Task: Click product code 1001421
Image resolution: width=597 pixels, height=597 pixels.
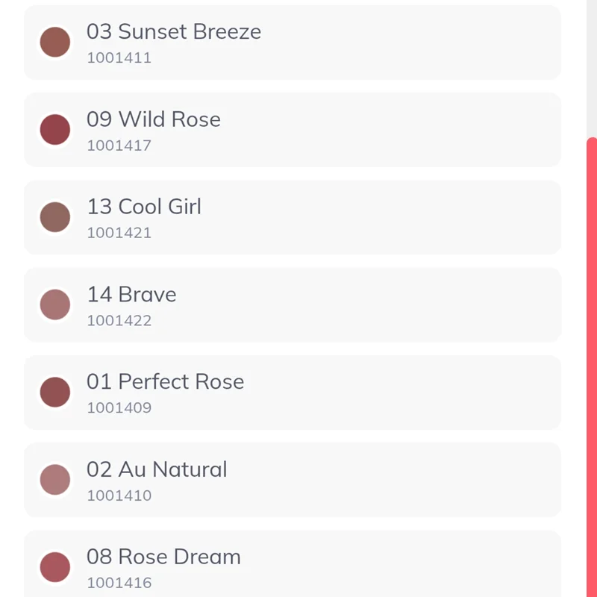Action: (119, 233)
